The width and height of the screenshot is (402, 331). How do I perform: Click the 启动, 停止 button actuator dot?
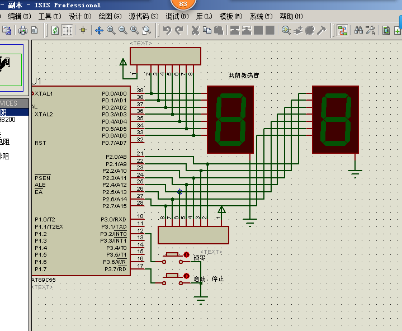pos(186,276)
